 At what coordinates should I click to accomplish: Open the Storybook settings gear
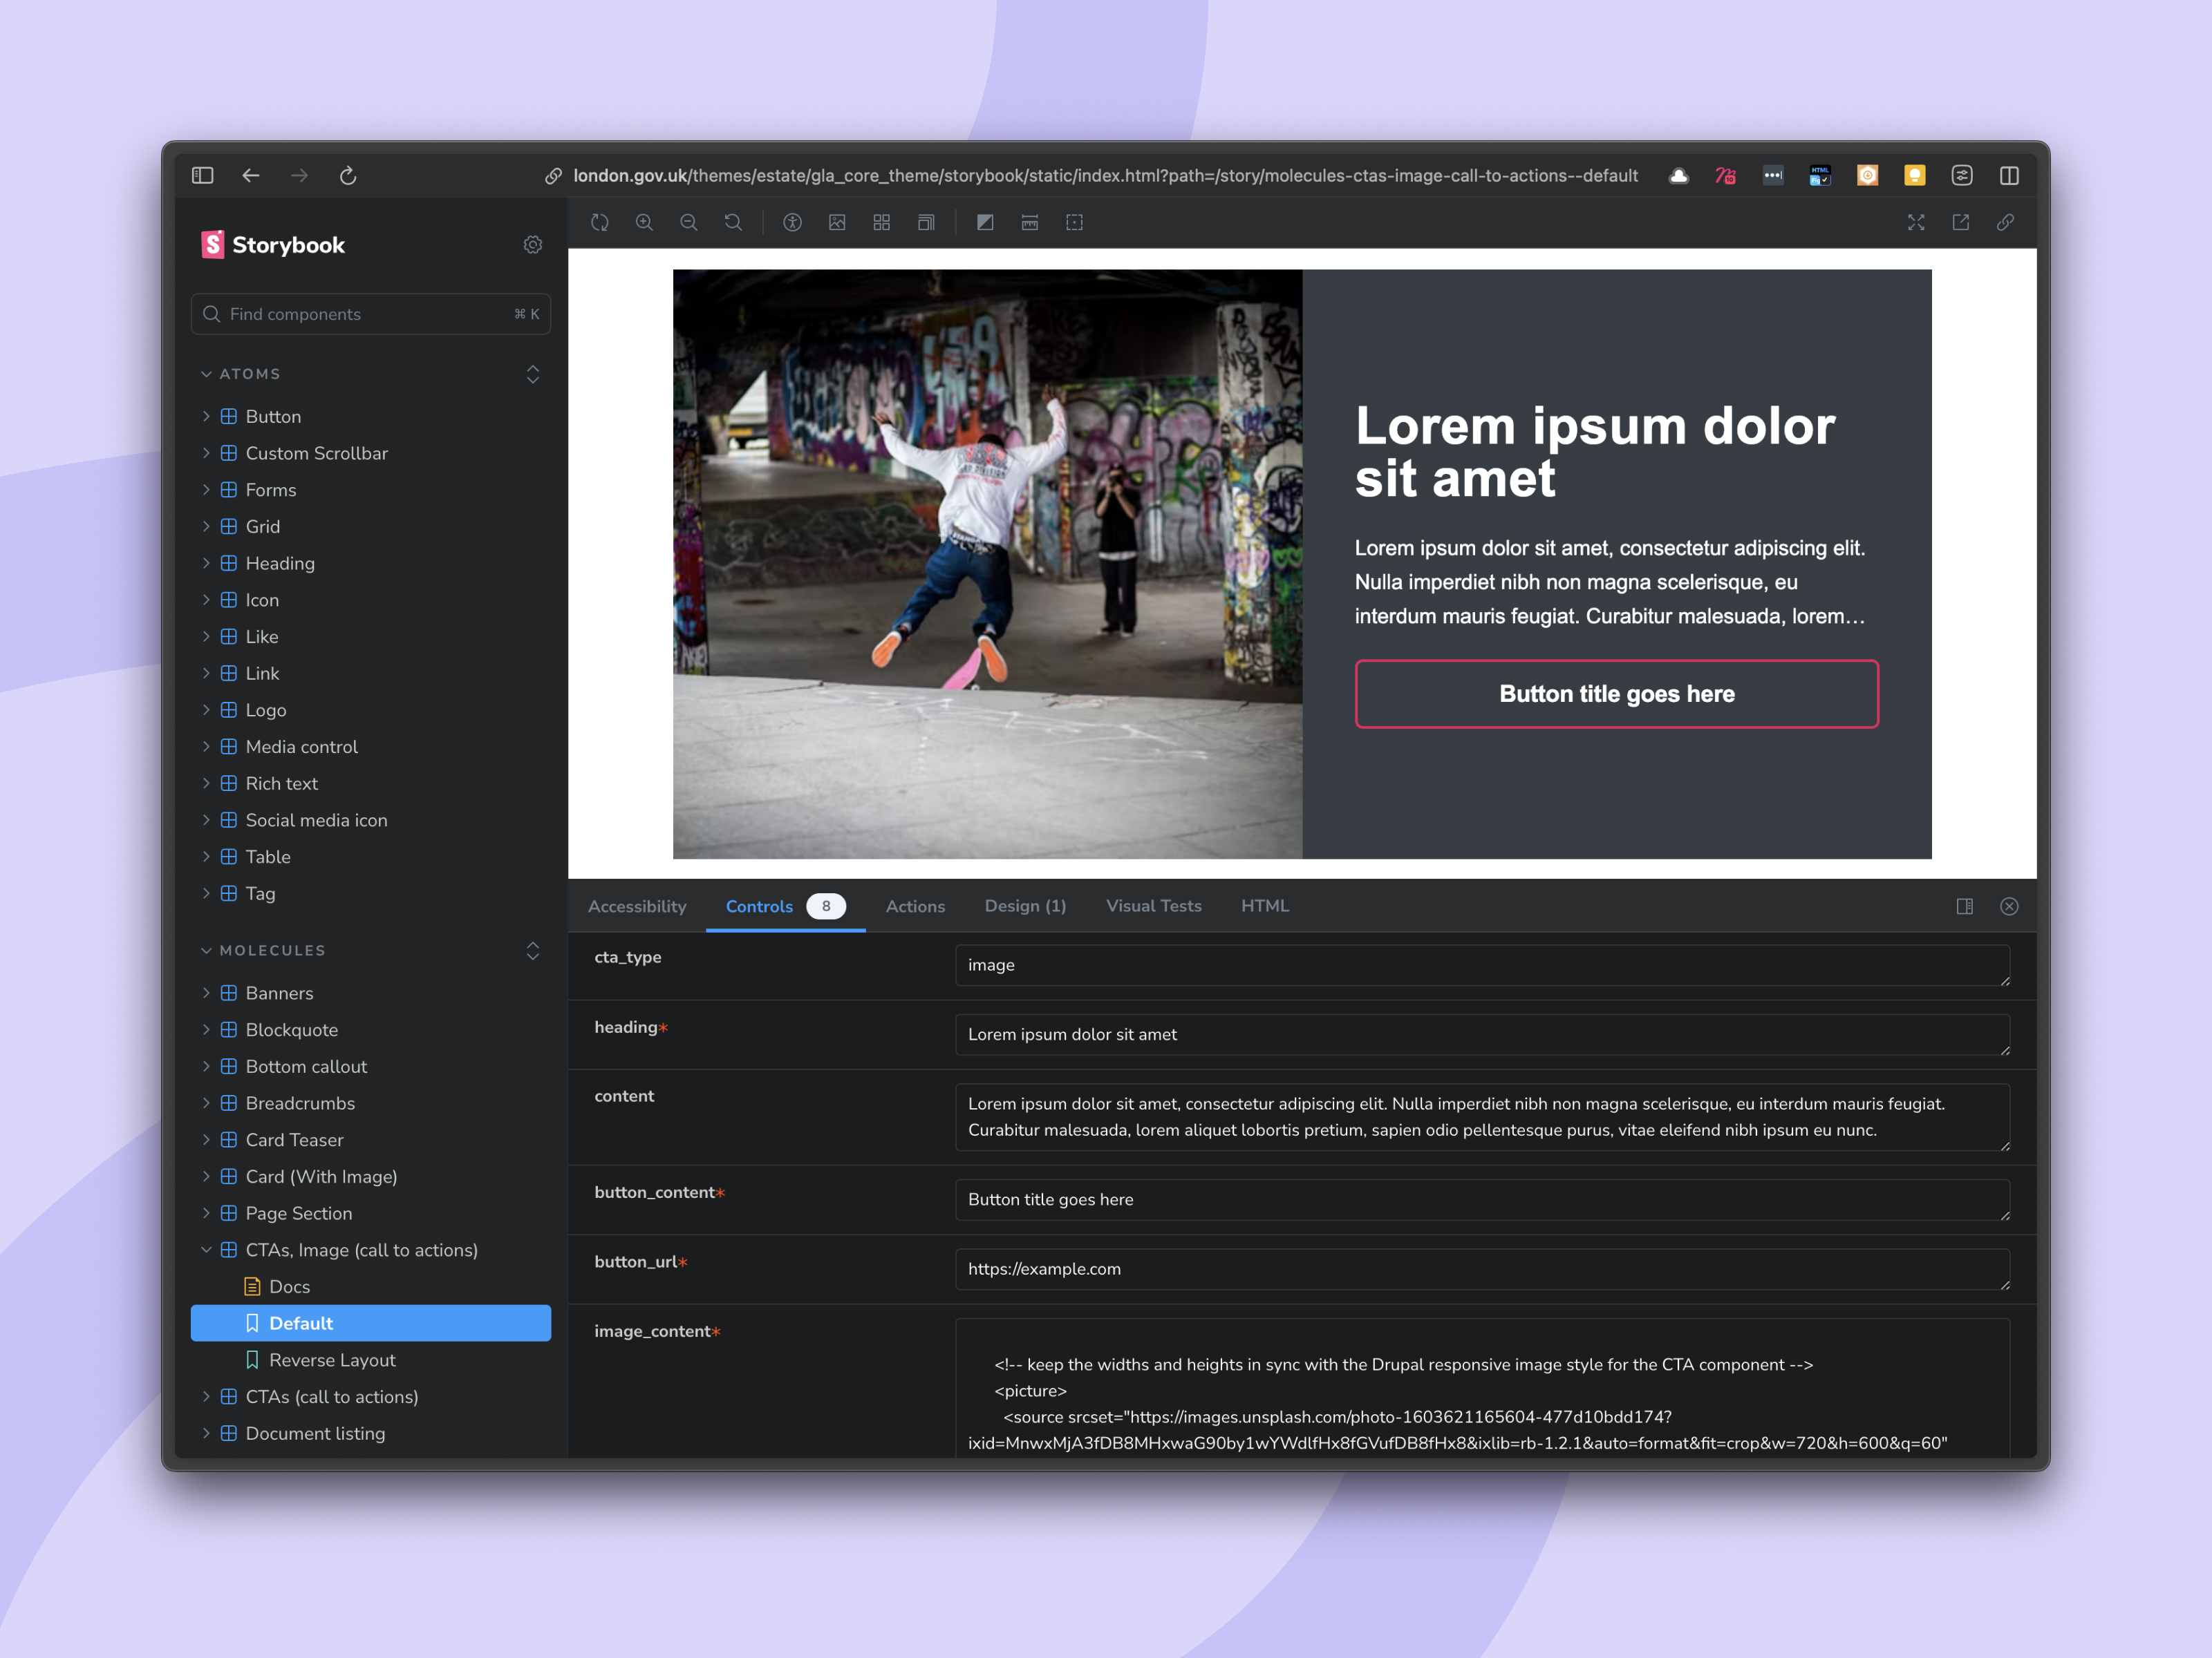533,245
